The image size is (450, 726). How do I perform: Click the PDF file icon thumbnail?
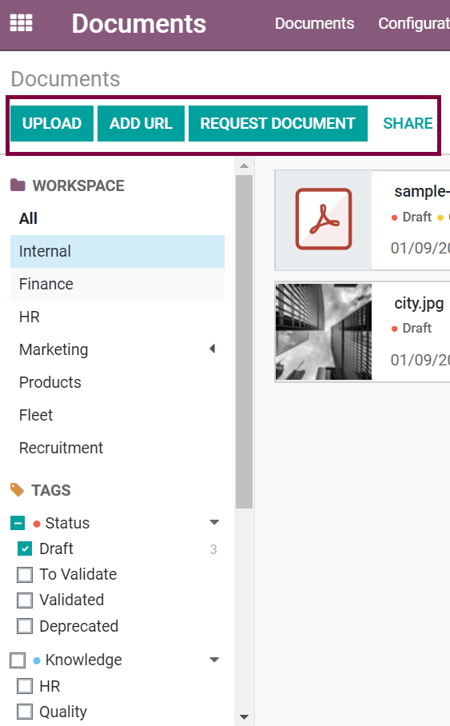[324, 219]
